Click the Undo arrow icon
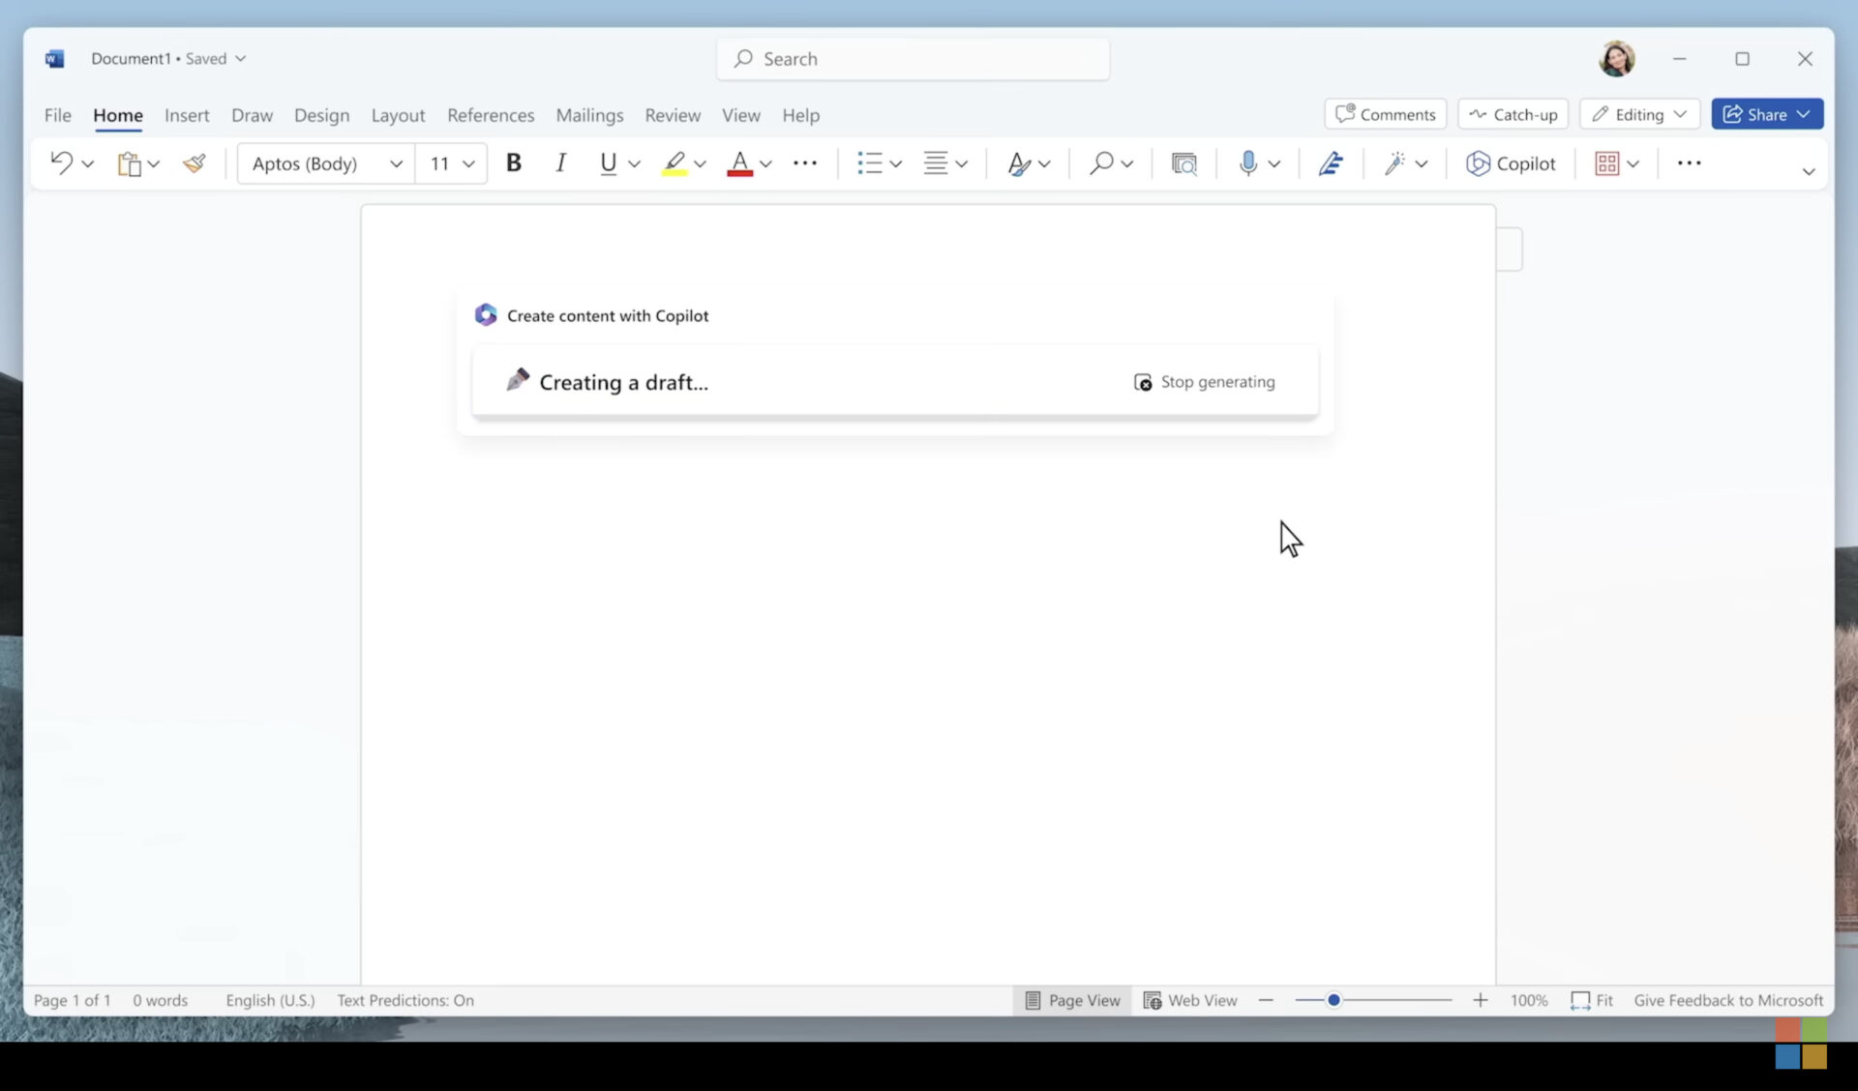This screenshot has height=1091, width=1858. coord(61,162)
